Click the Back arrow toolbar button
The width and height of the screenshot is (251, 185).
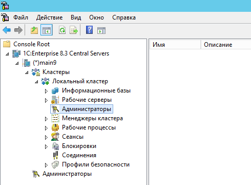coord(7,30)
